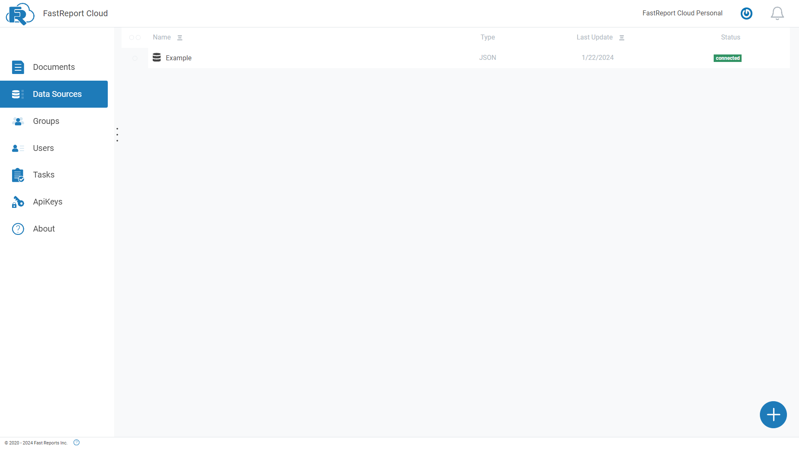The height and width of the screenshot is (449, 799).
Task: Open the Last Update column filter
Action: point(622,37)
